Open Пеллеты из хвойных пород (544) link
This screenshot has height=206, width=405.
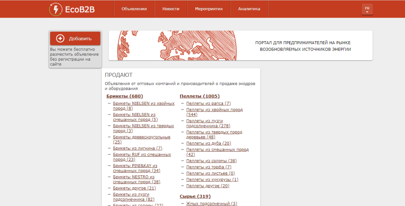pyautogui.click(x=214, y=112)
